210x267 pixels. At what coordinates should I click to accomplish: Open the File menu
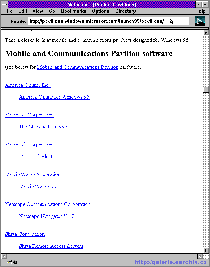click(8, 11)
